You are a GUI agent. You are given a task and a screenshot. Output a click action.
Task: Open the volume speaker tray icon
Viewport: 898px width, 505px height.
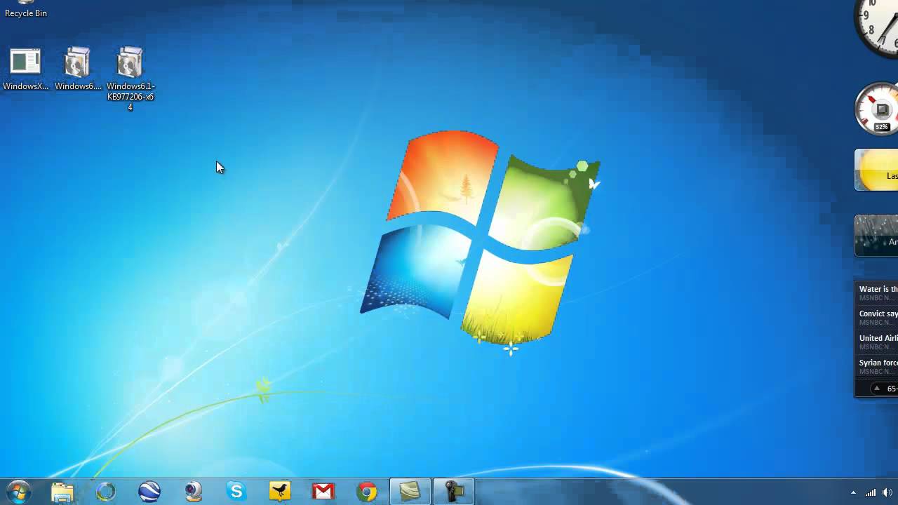(x=887, y=492)
